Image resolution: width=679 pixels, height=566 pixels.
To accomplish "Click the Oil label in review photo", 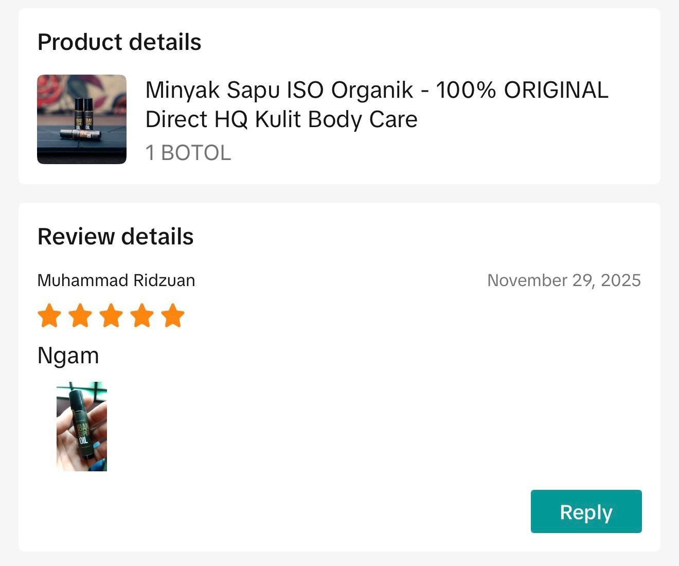I will click(x=83, y=440).
